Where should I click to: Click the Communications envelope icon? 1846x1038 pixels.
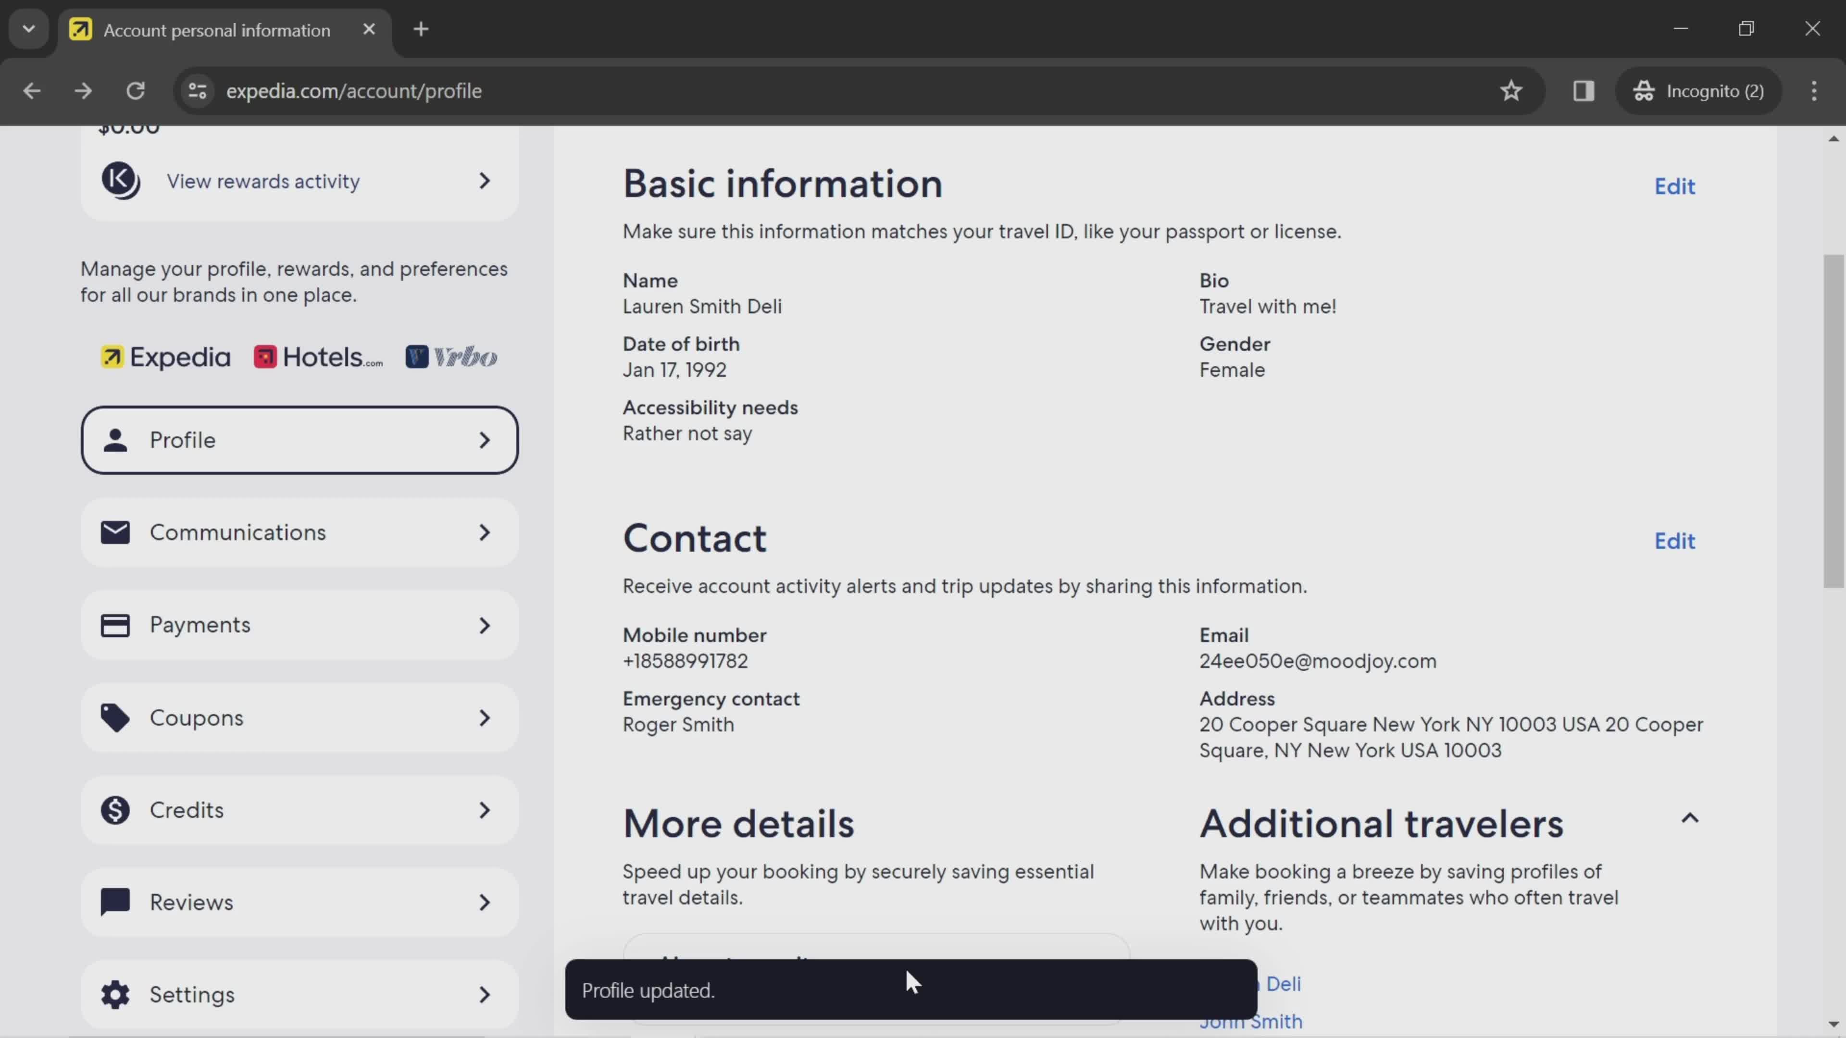point(115,532)
